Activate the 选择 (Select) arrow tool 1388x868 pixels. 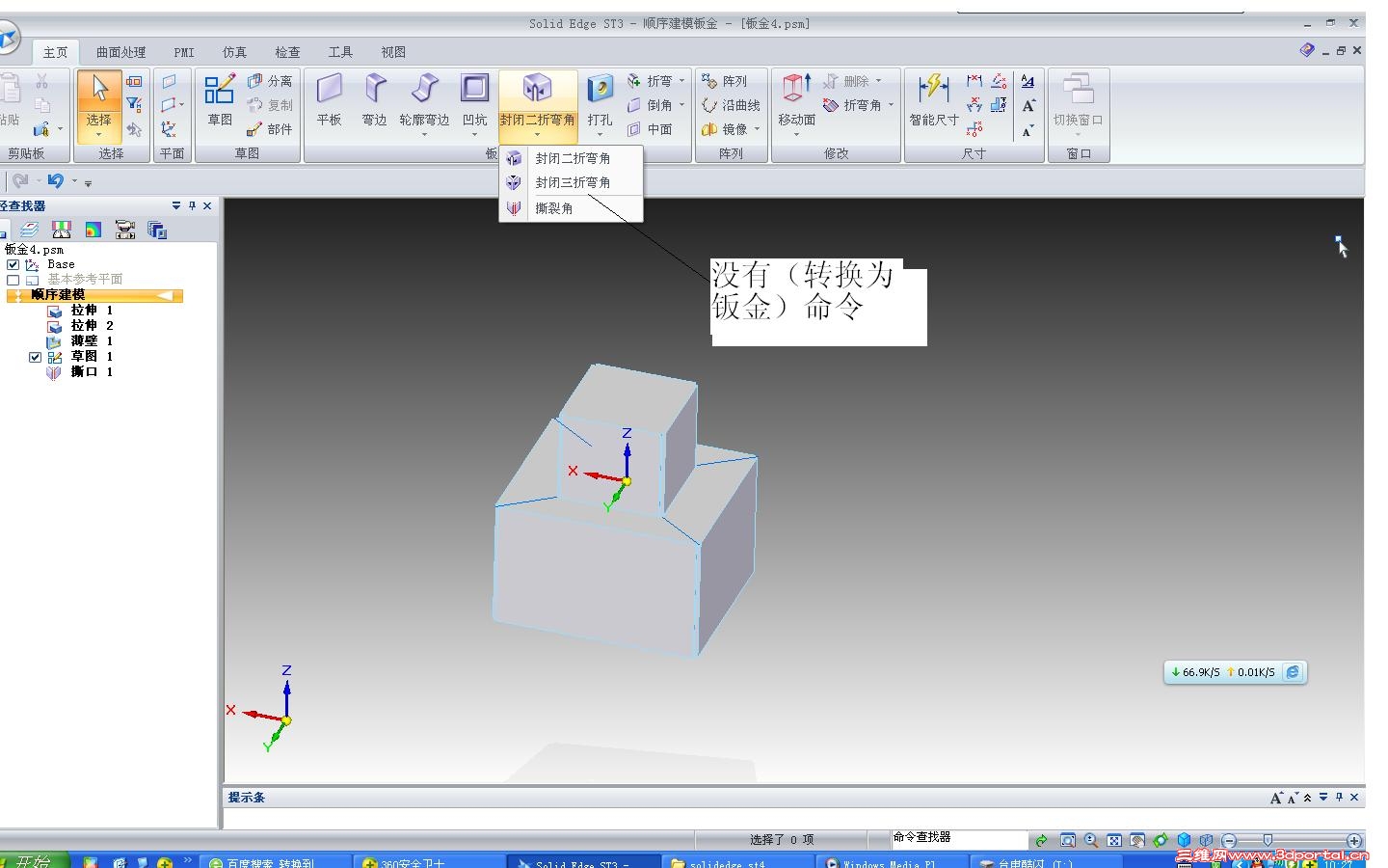pos(99,89)
